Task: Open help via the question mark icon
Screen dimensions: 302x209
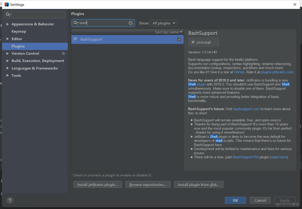Action: pyautogui.click(x=10, y=200)
